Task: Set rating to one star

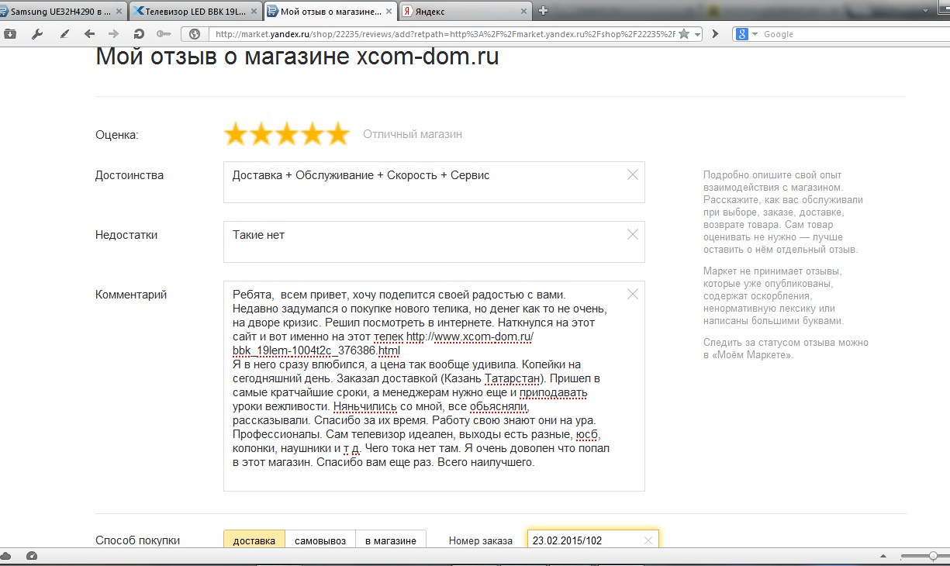Action: coord(235,134)
